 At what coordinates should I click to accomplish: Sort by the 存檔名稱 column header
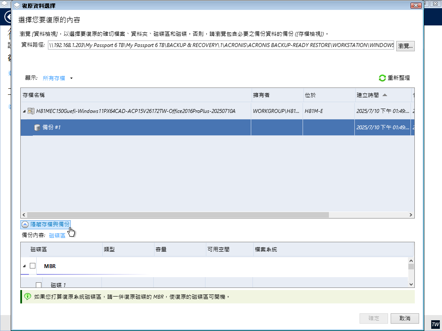[x=34, y=95]
